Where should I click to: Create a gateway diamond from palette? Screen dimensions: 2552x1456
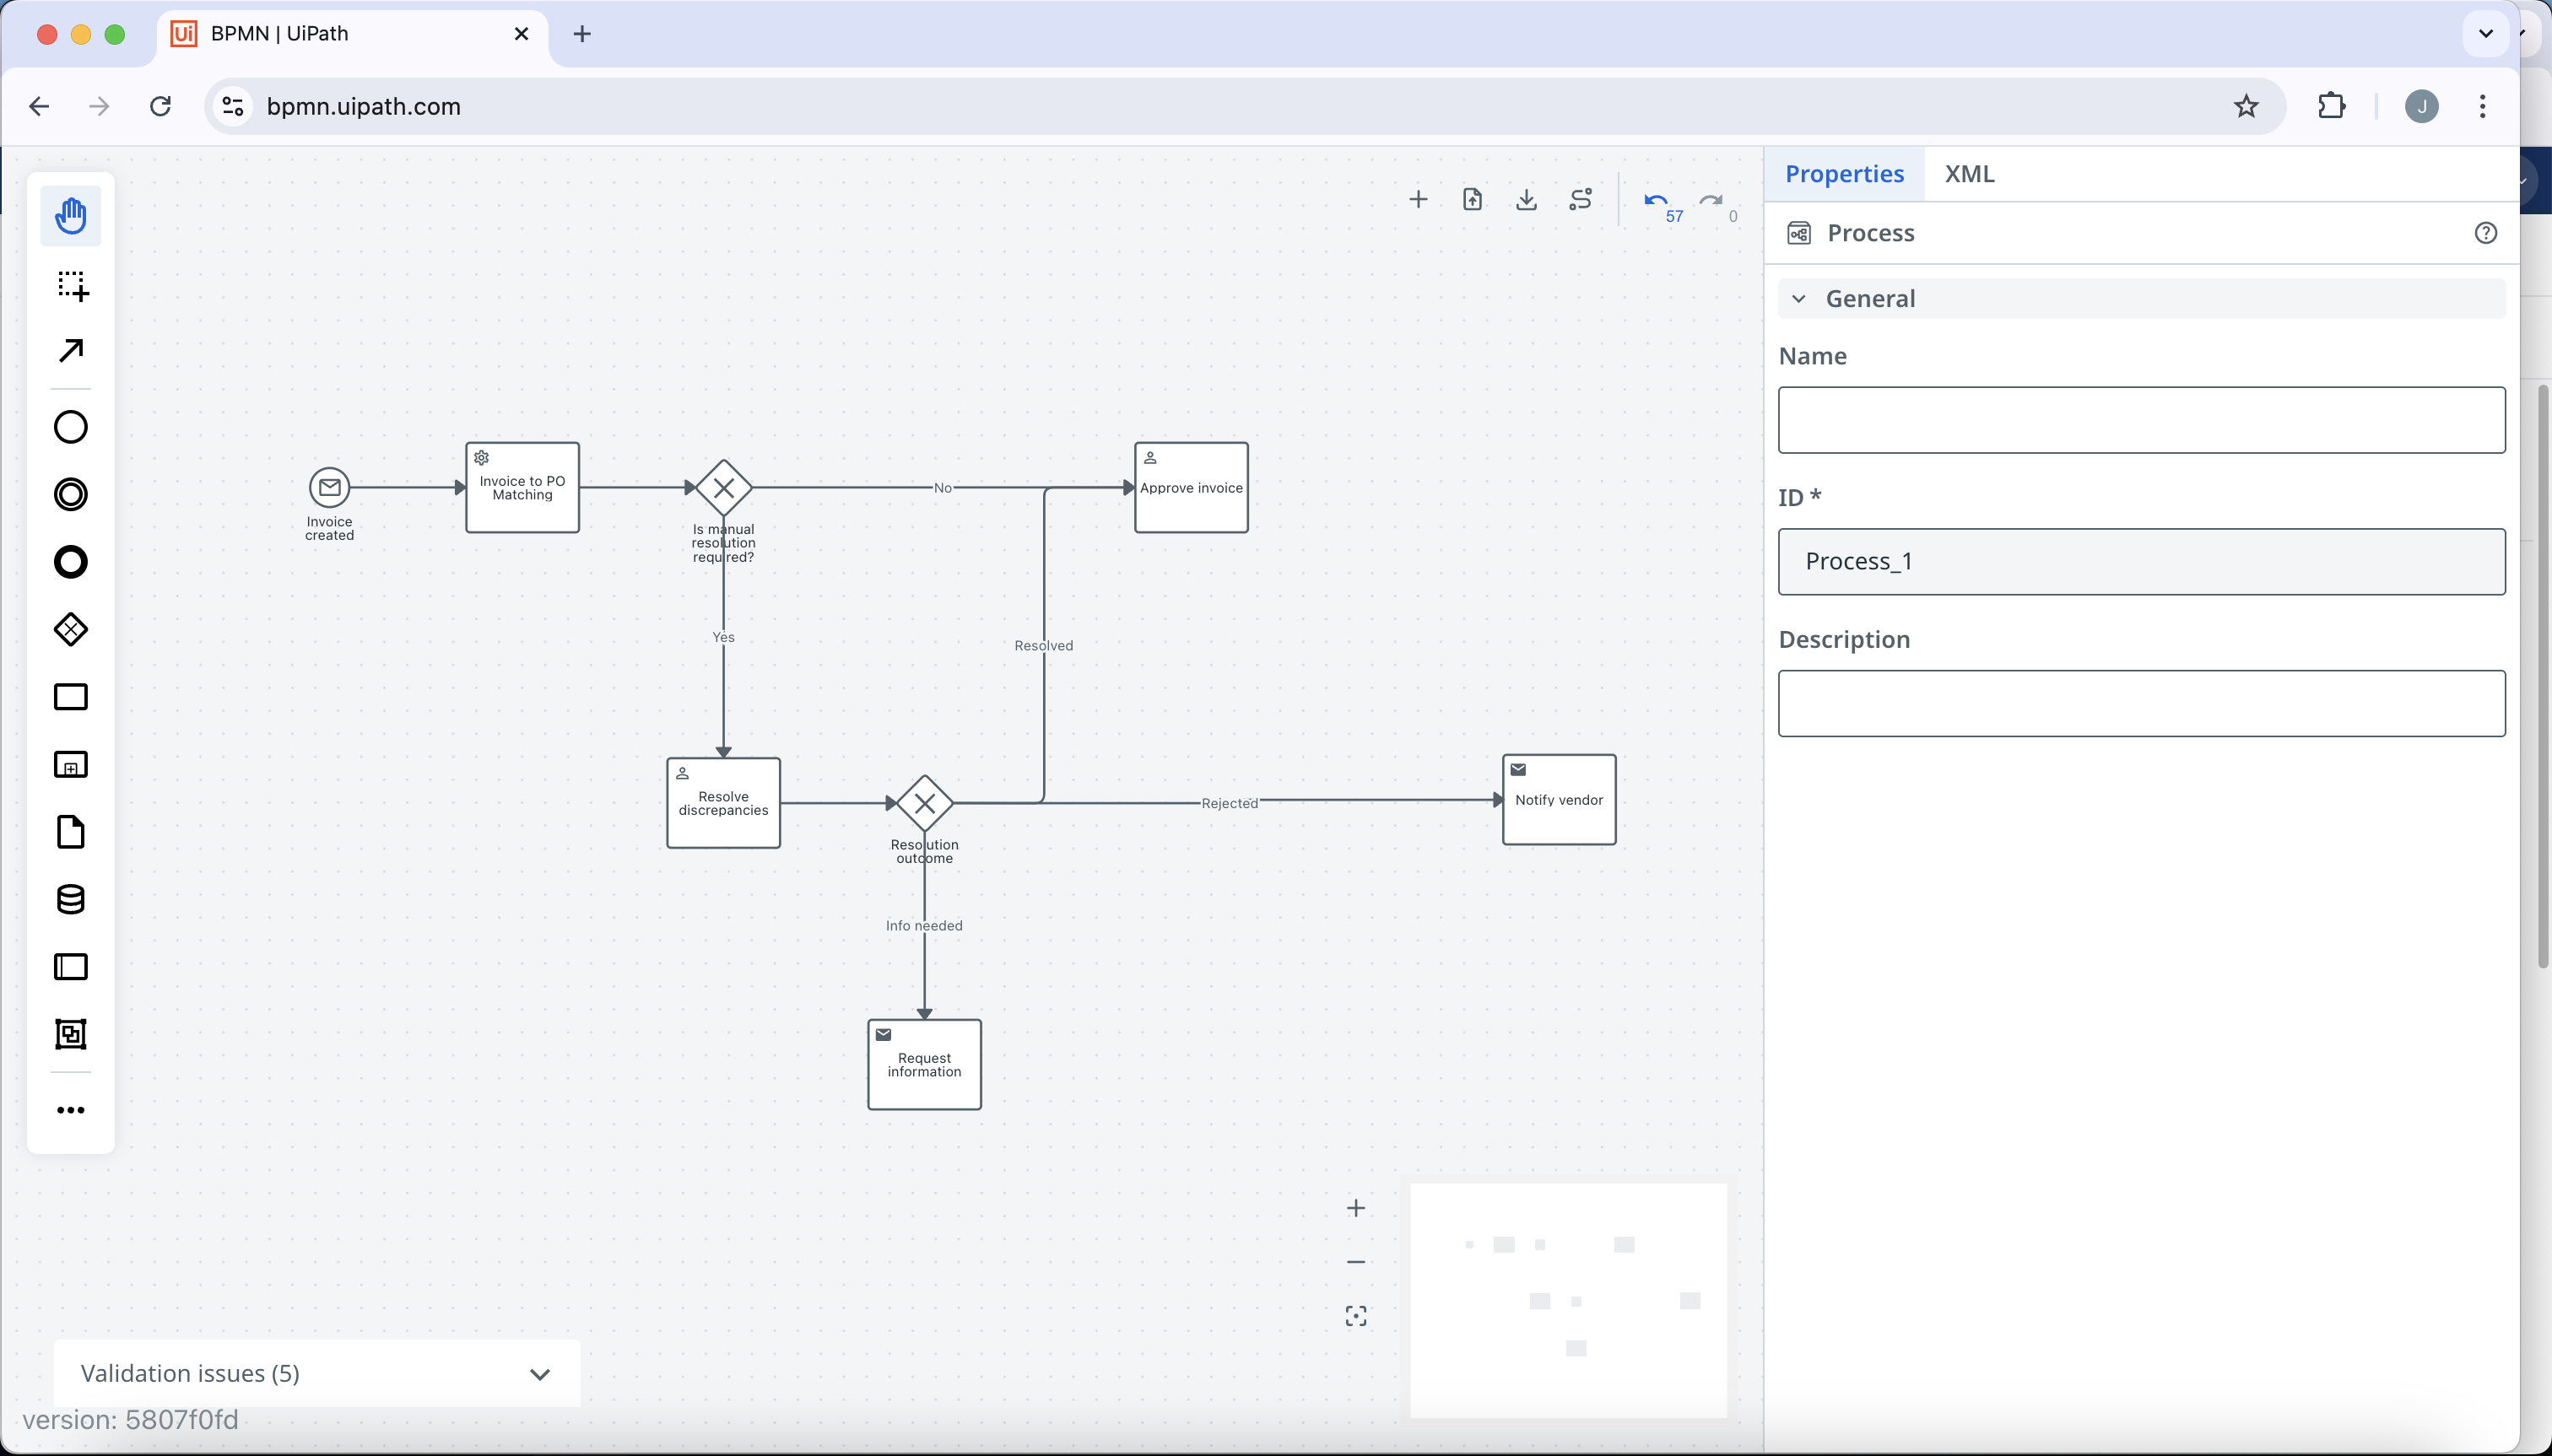click(x=71, y=629)
